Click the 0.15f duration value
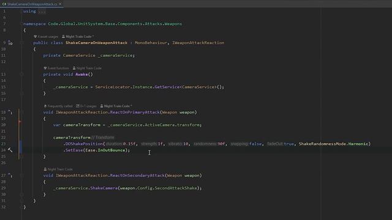The image size is (392, 220). click(x=129, y=144)
